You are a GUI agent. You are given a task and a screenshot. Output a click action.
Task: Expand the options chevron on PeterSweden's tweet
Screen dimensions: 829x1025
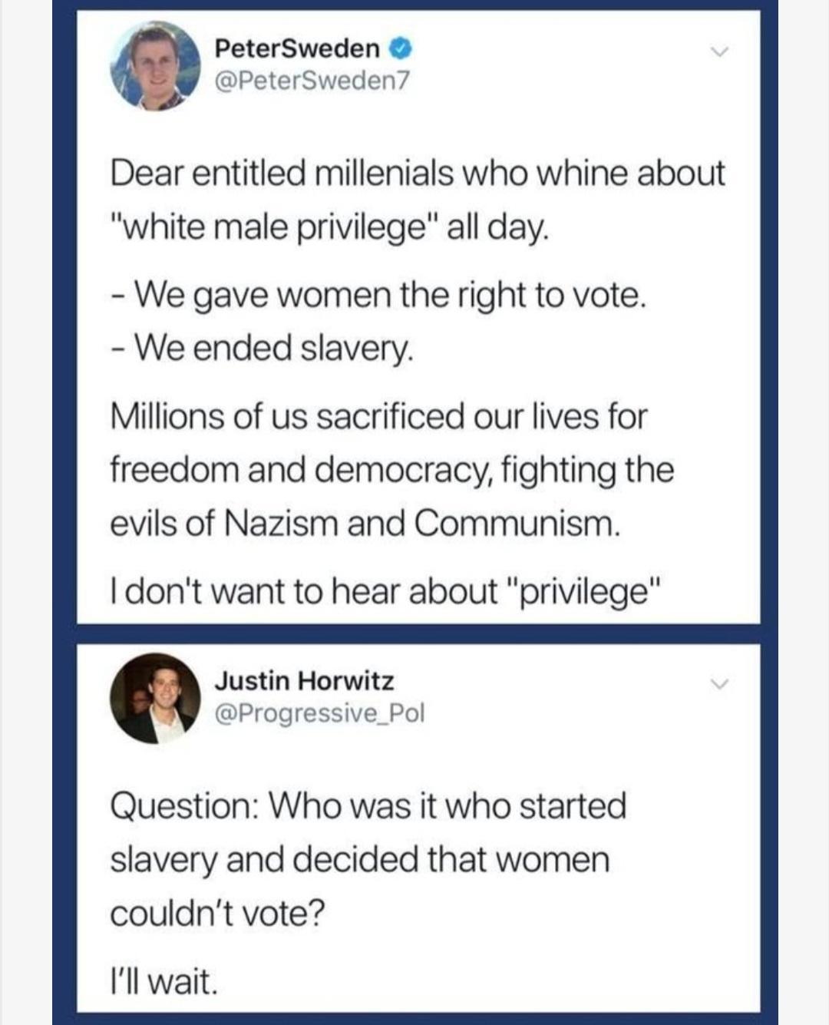click(x=719, y=50)
